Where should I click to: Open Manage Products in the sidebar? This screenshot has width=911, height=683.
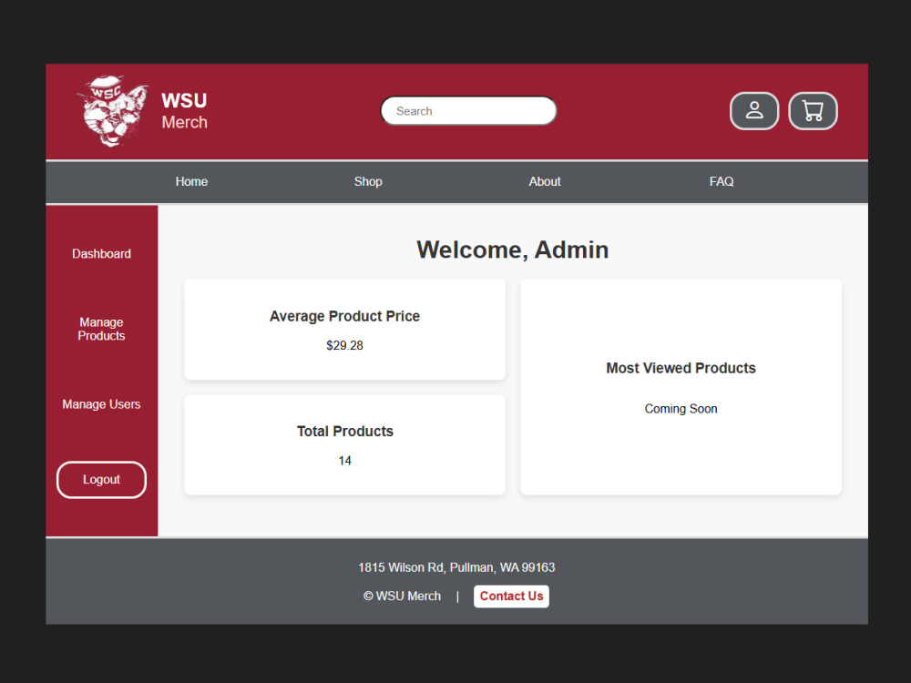[102, 329]
